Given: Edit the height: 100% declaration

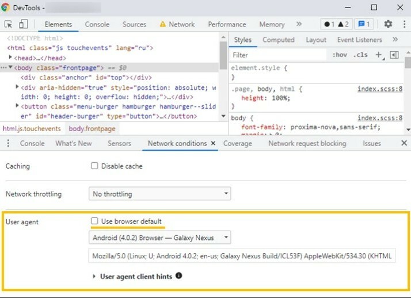Looking at the screenshot, I should (x=265, y=98).
